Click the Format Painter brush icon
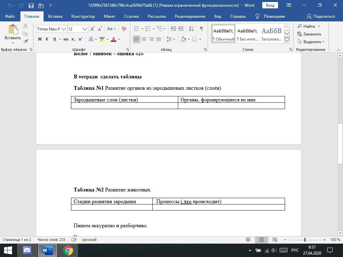 (25, 41)
